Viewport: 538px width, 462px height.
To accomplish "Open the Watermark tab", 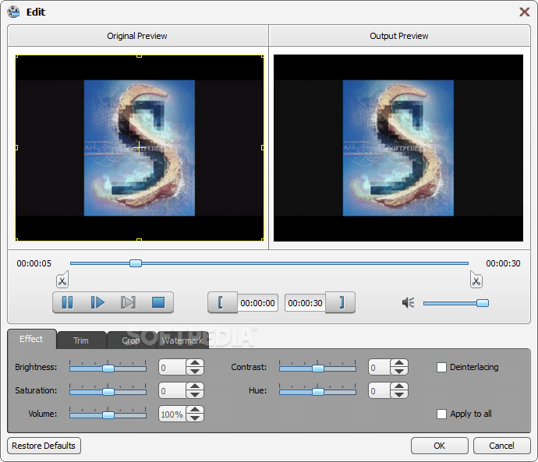I will click(182, 340).
